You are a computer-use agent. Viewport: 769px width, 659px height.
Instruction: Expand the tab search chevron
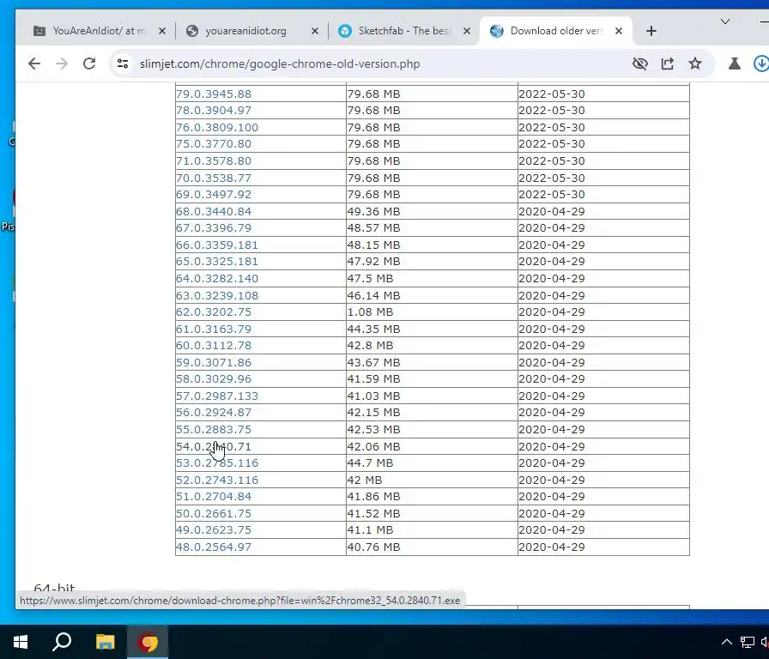725,21
